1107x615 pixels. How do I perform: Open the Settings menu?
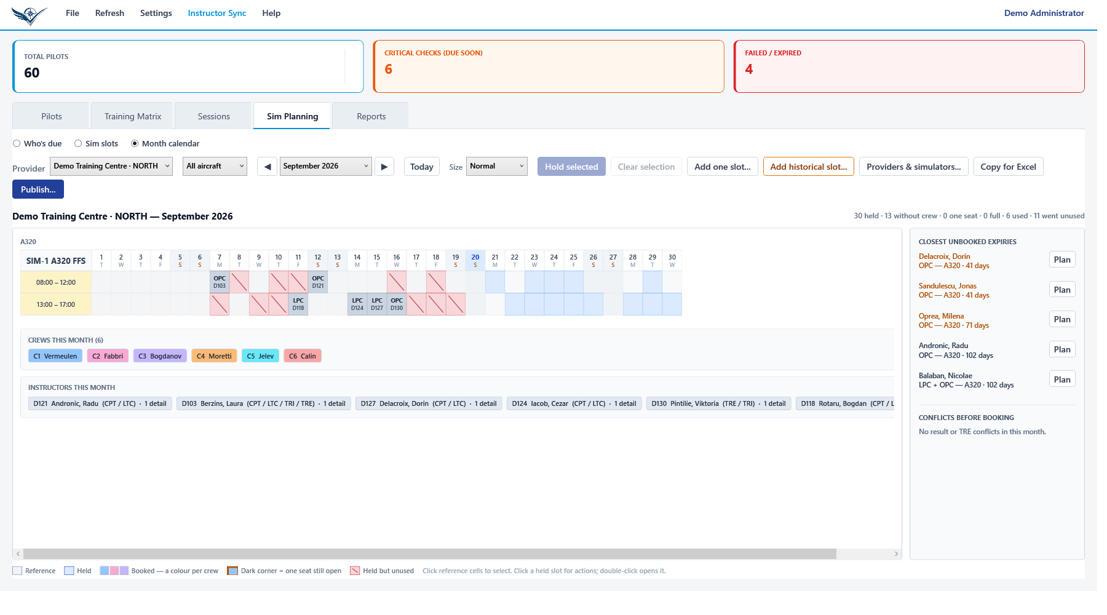point(156,13)
